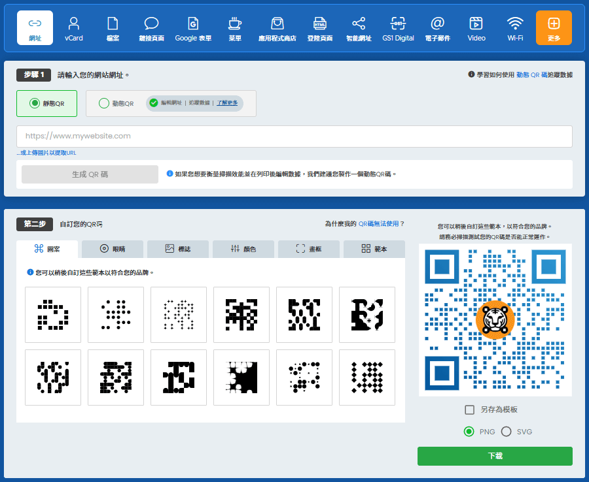The width and height of the screenshot is (589, 482).
Task: Switch to the 圖案 pattern tab
Action: coord(47,249)
